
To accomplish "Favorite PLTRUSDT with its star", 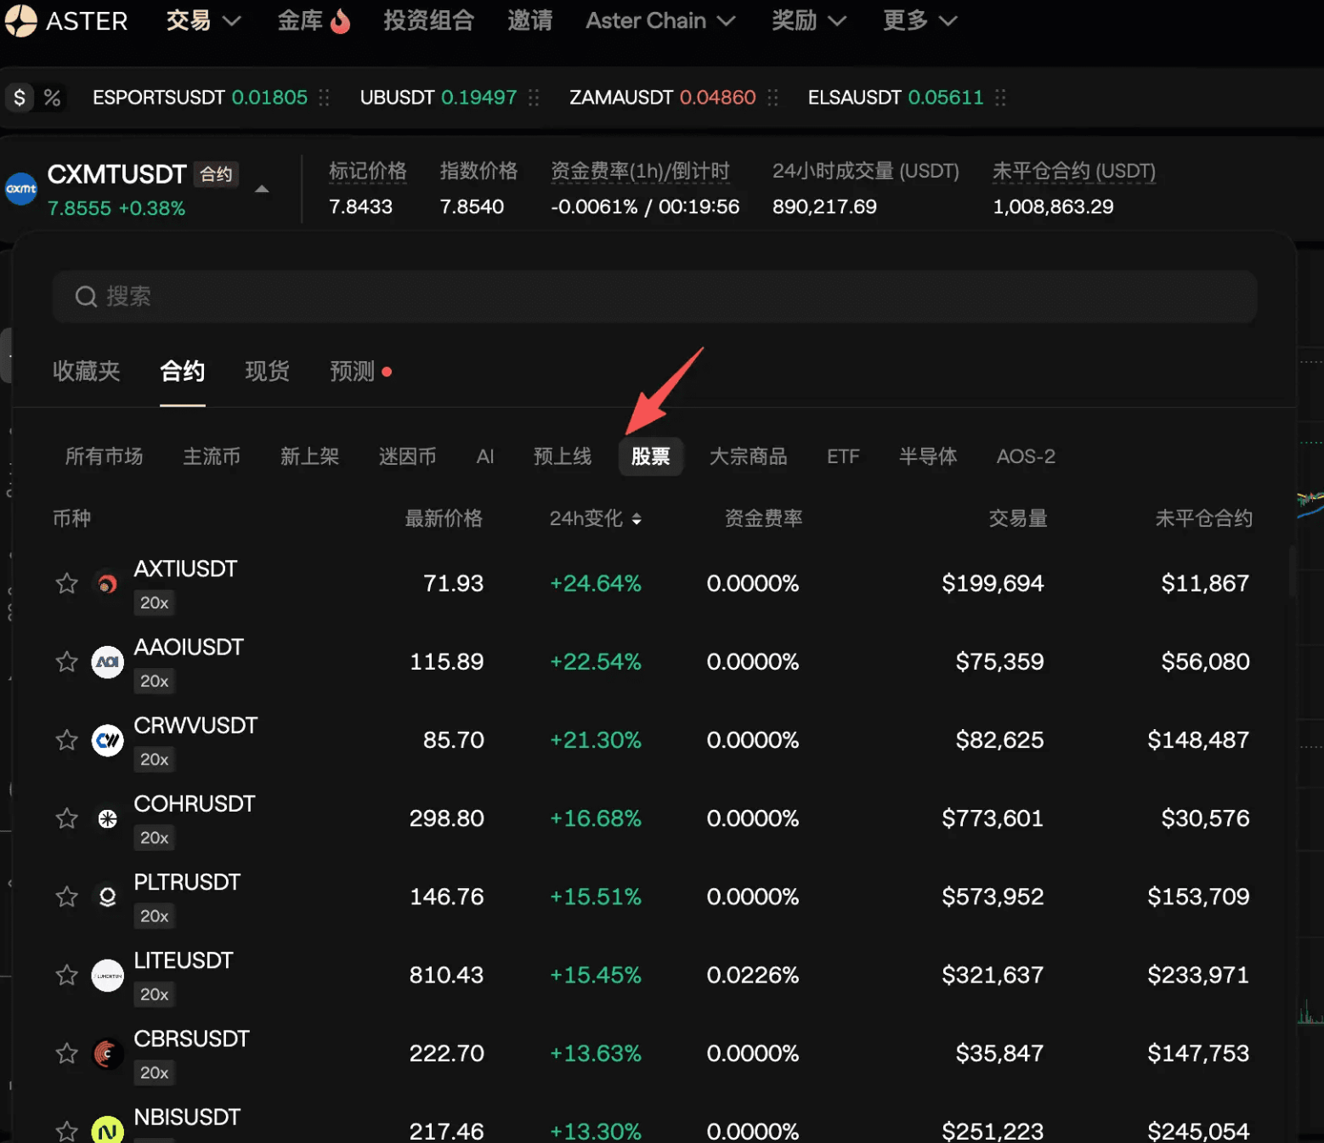I will tap(67, 896).
